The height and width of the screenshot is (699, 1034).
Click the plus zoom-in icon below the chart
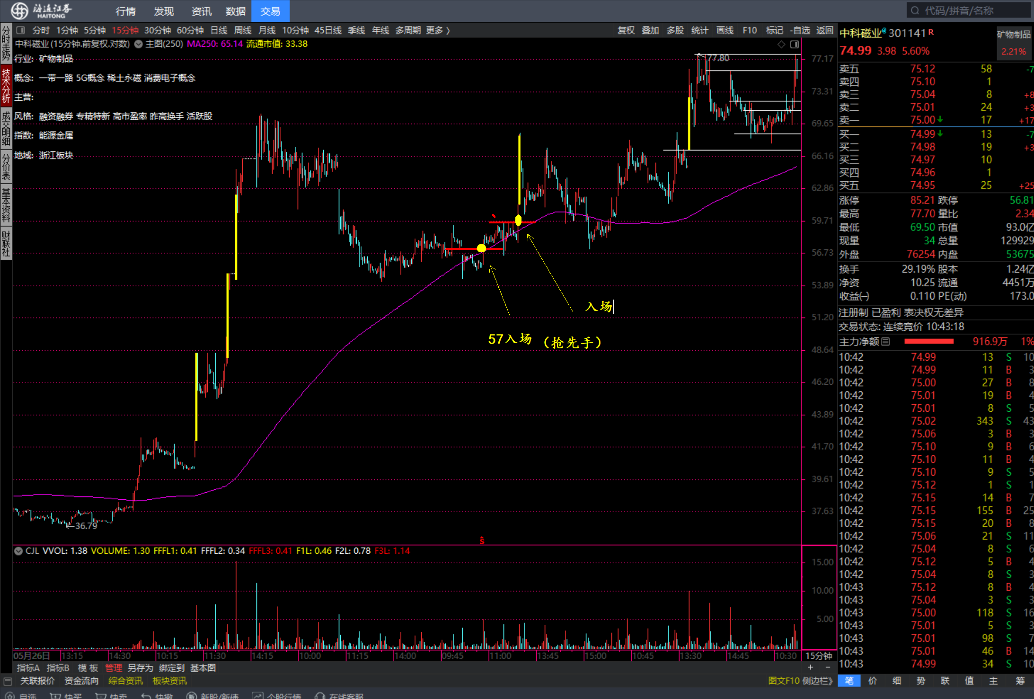811,667
